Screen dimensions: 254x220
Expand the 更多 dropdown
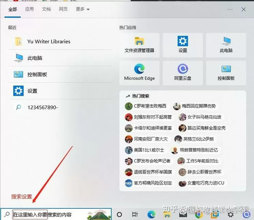click(83, 9)
